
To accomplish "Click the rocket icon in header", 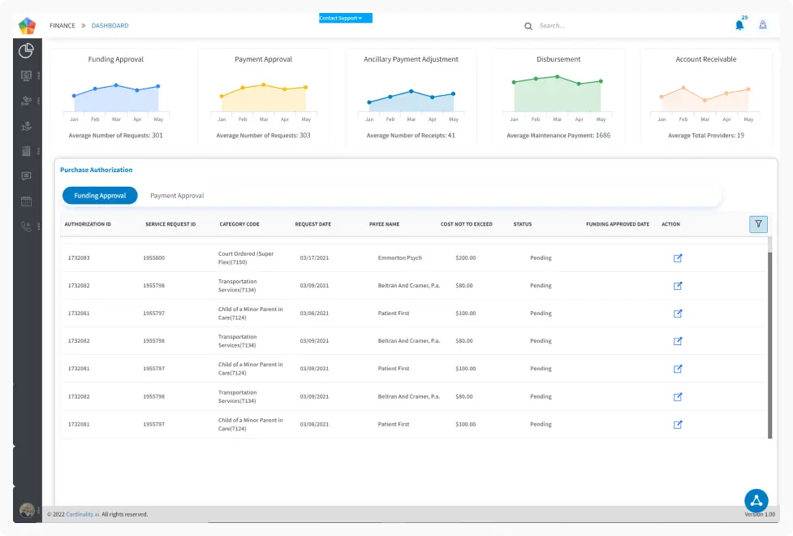I will click(x=763, y=25).
